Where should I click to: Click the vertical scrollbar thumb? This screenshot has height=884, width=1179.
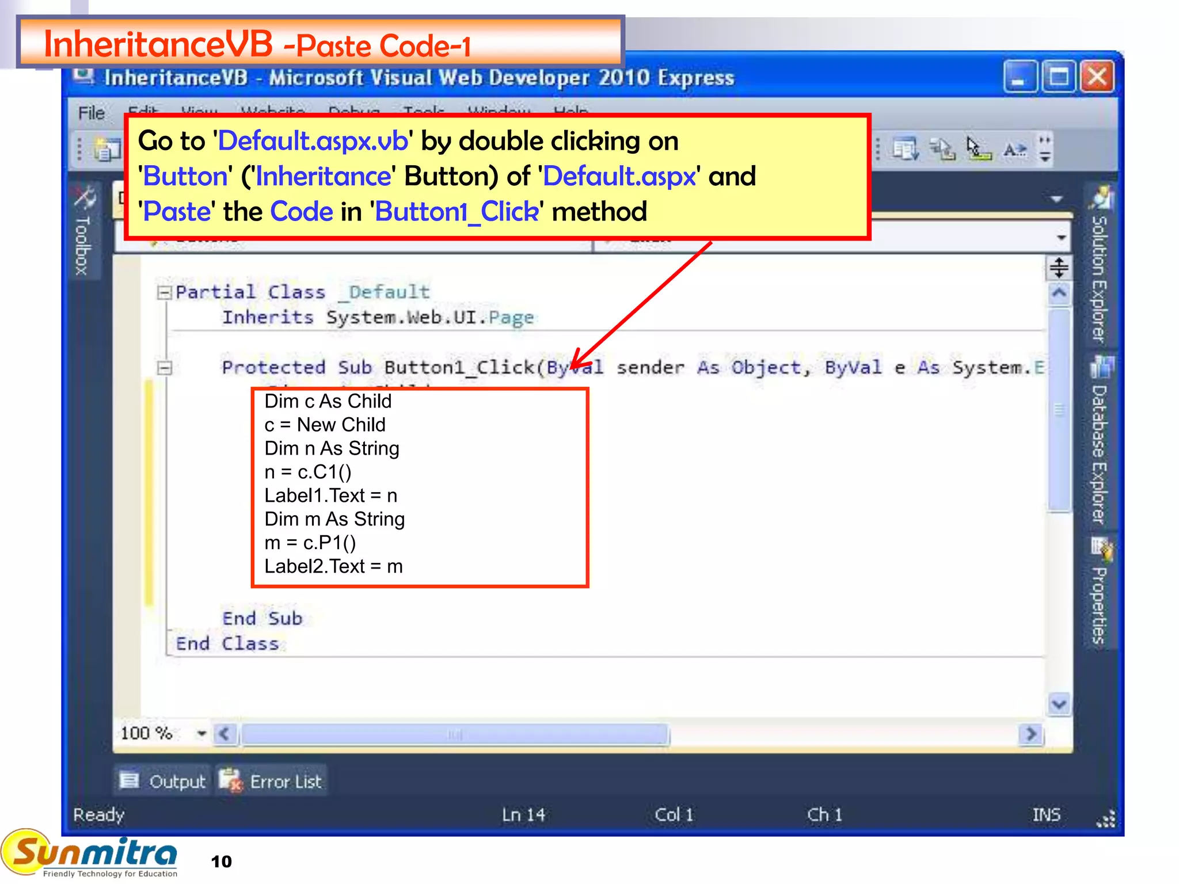tap(1059, 410)
